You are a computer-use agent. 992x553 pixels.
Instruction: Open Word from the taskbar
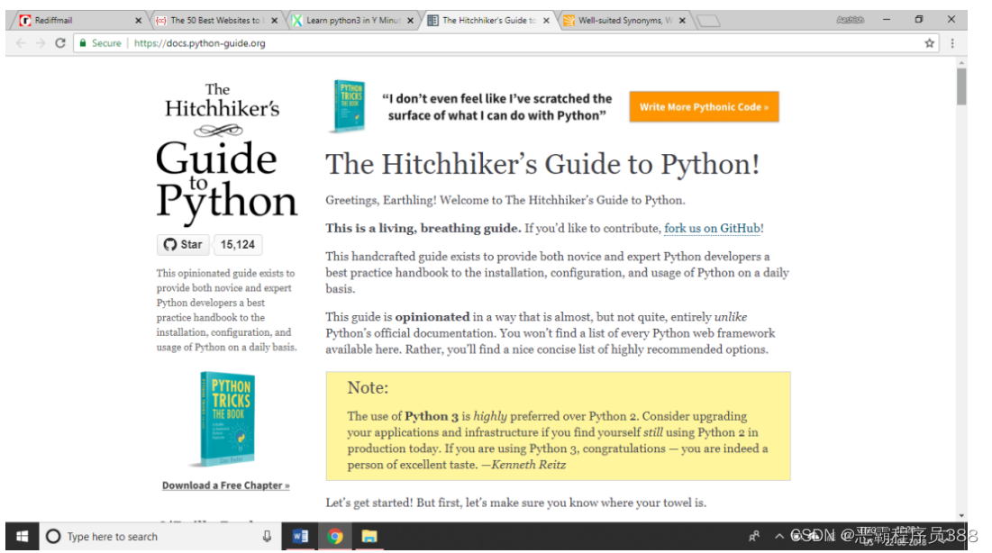(x=300, y=537)
